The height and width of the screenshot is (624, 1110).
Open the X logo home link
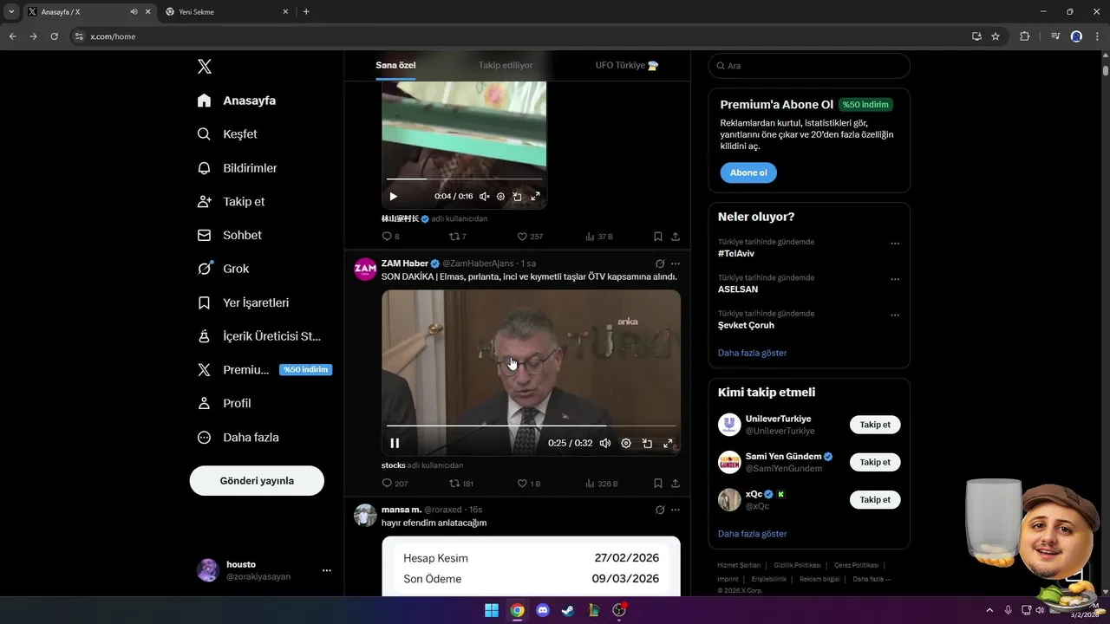(205, 67)
